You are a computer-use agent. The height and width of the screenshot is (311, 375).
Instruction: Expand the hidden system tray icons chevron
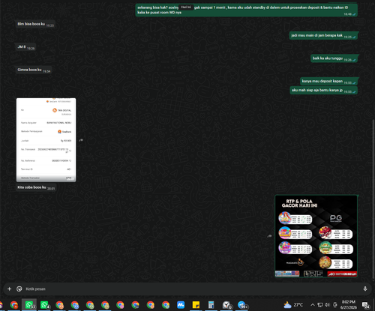point(313,305)
